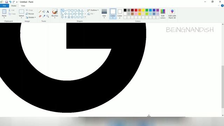Open the Brushes dropdown arrow
This screenshot has height=126, width=224.
coord(55,18)
